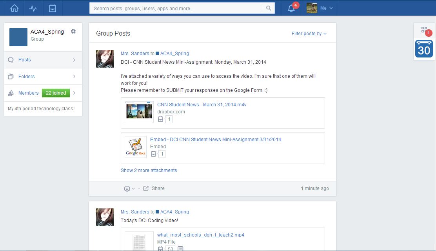Click the red 1 badge on apps launcher
Screen dimensions: 436x251
[429, 33]
